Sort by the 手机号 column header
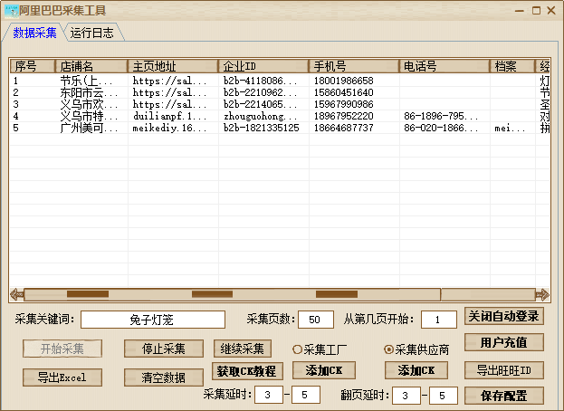 tap(353, 66)
